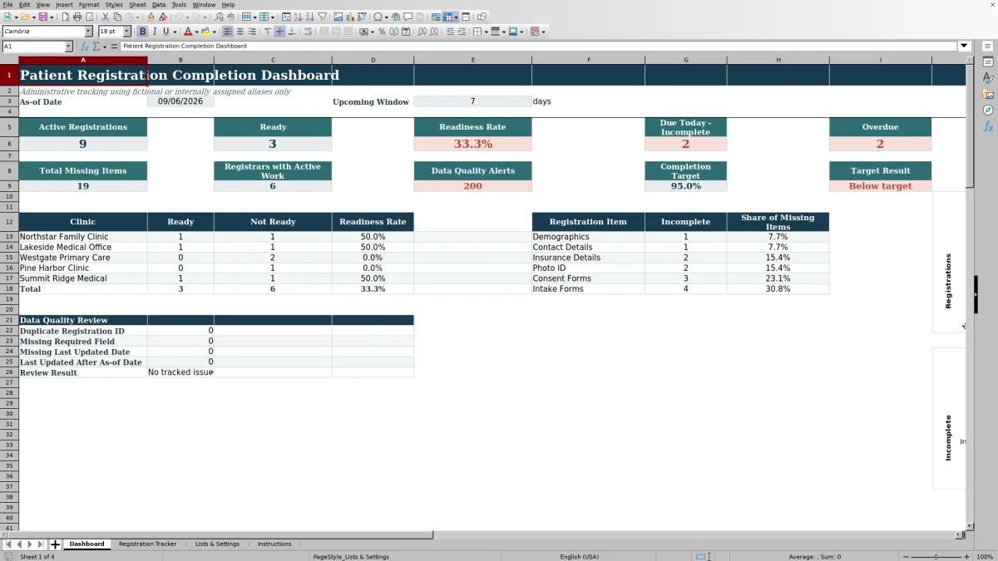Click the formula input line
This screenshot has width=998, height=561.
click(x=539, y=47)
